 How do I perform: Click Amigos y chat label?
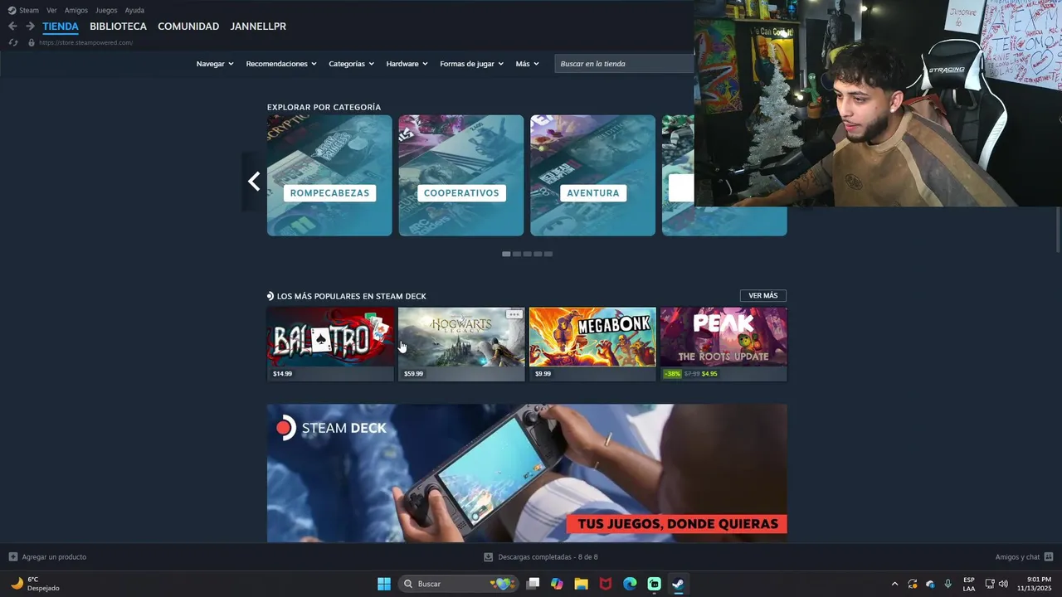click(1017, 557)
